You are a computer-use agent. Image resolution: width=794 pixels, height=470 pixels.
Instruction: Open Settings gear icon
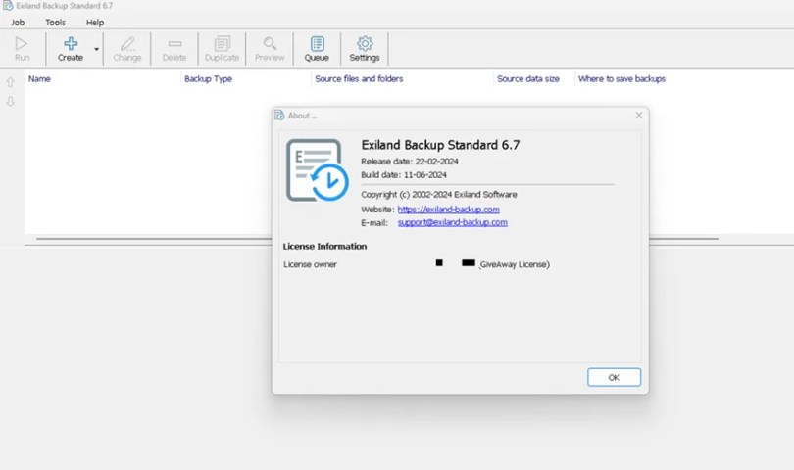(x=365, y=43)
